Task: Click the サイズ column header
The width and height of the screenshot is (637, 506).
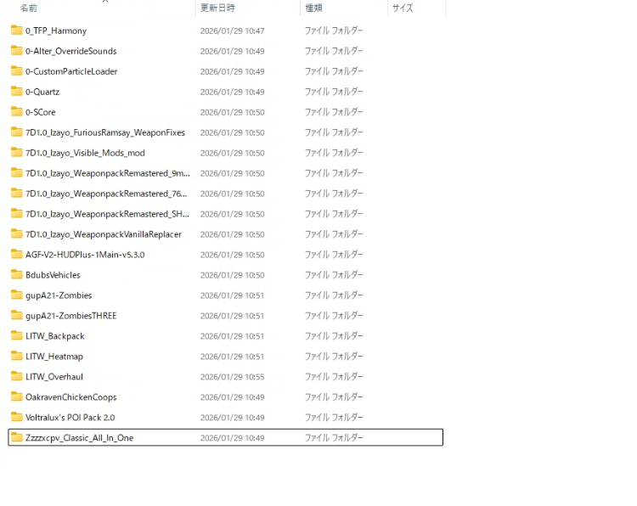Action: [x=402, y=8]
